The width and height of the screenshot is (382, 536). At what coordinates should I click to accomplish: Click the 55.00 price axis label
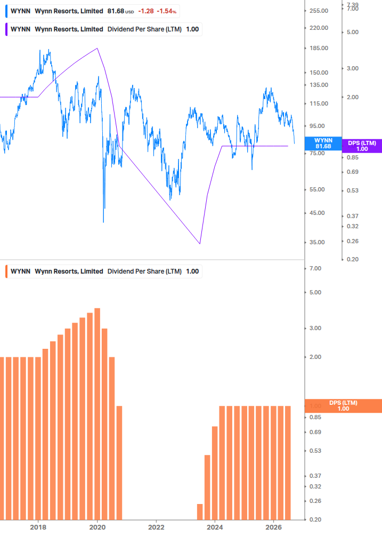point(317,190)
